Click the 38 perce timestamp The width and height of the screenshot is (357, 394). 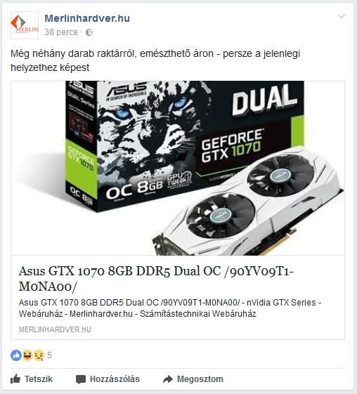point(61,32)
